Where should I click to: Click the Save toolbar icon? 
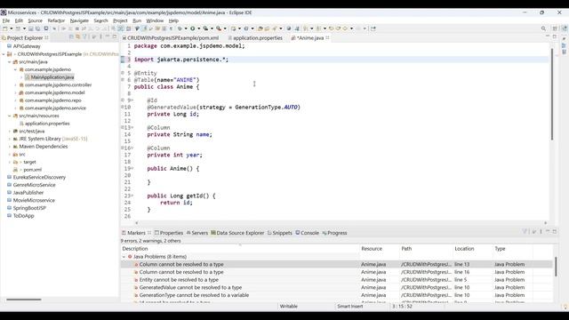[31, 28]
